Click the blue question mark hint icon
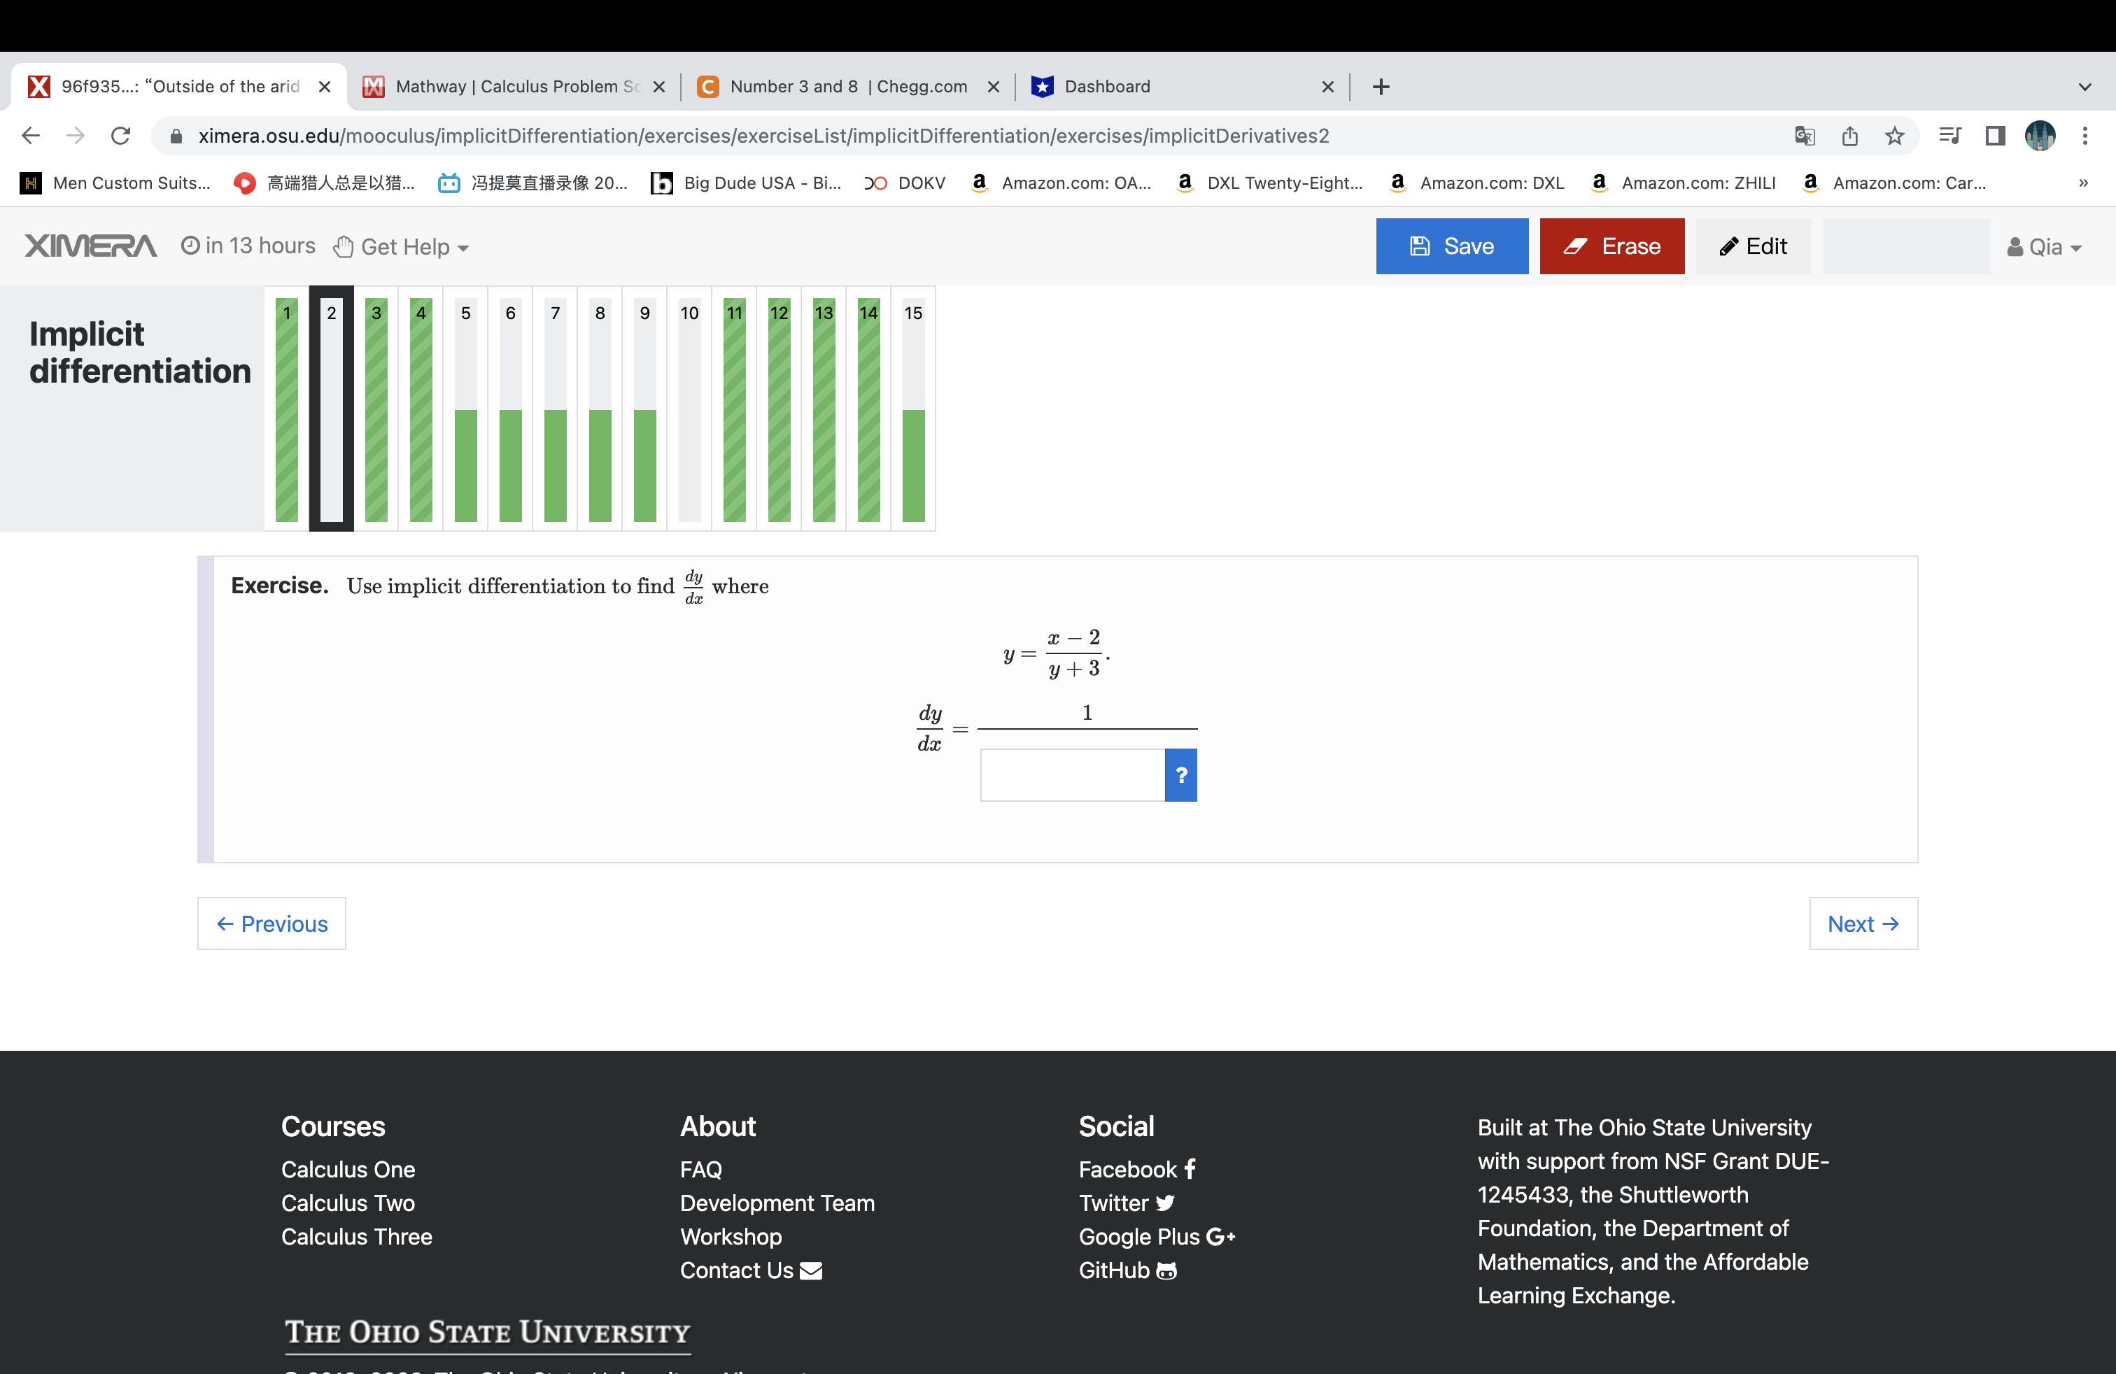 1180,775
